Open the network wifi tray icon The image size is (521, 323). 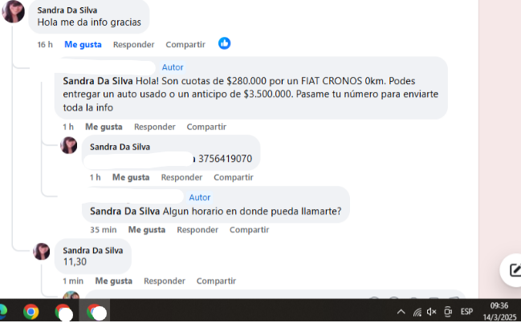click(x=417, y=312)
